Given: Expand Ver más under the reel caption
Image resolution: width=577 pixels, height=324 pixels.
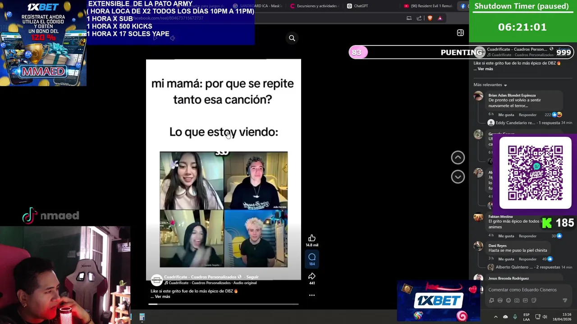Looking at the screenshot, I should tap(162, 297).
